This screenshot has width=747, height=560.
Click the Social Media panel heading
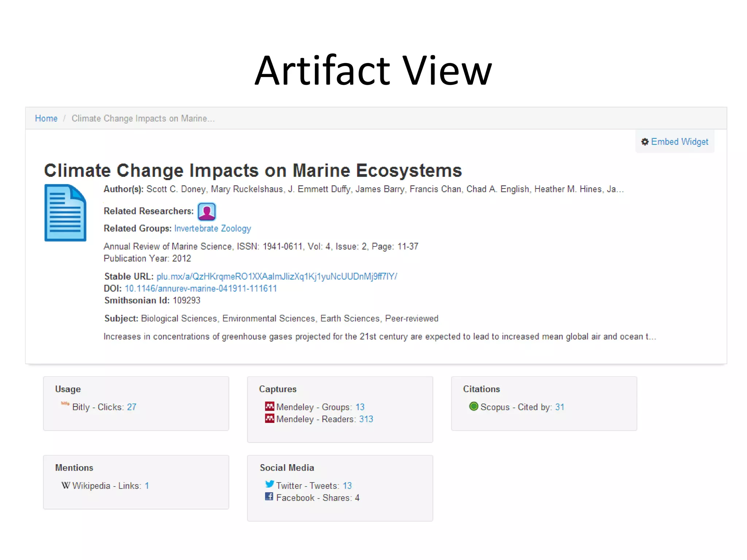click(287, 468)
